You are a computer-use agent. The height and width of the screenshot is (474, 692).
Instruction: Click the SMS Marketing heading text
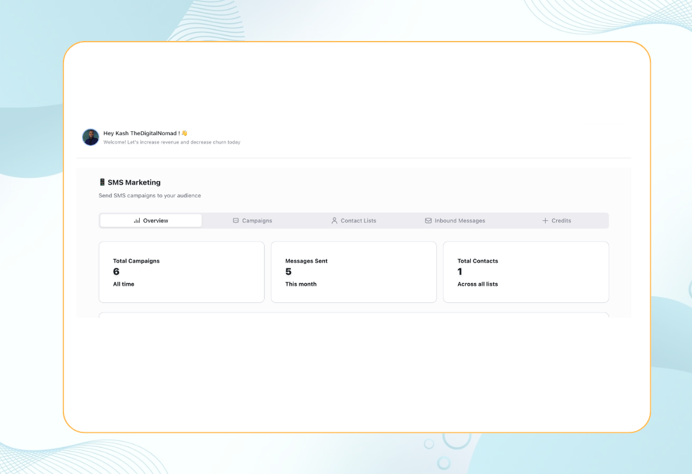tap(134, 183)
